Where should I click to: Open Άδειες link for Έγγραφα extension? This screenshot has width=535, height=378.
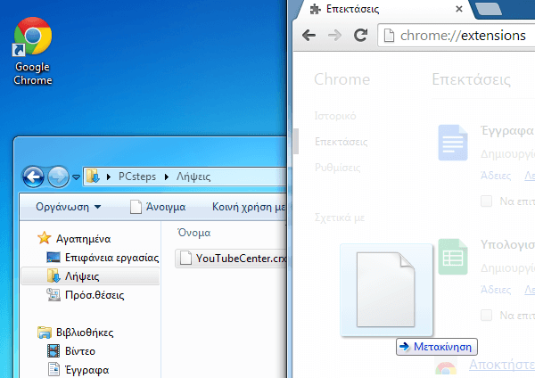point(496,176)
